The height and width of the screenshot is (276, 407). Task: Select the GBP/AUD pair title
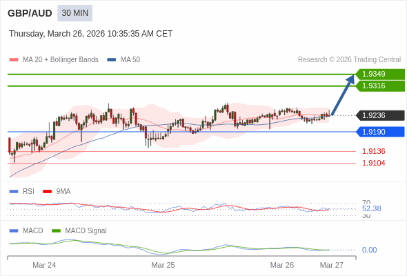point(30,13)
